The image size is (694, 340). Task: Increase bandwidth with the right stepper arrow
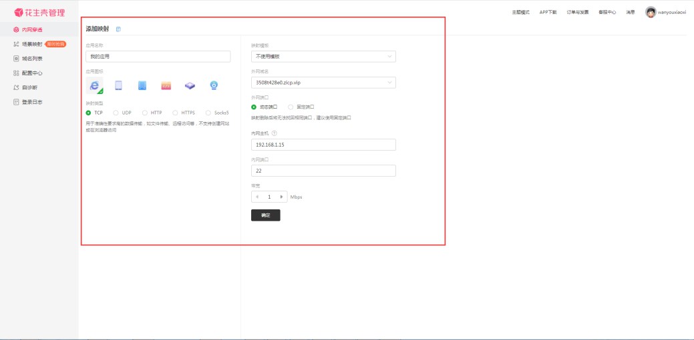coord(281,197)
